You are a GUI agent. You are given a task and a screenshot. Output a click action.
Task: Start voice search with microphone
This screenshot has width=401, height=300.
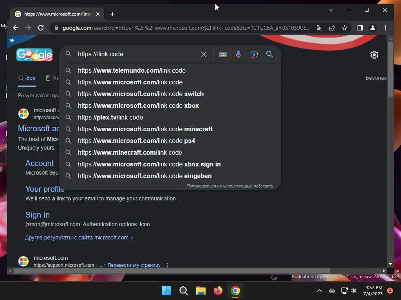(x=238, y=54)
